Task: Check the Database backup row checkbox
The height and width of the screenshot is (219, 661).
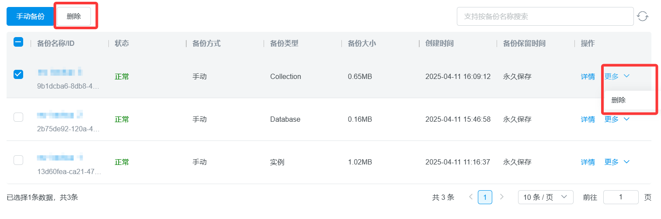Action: 18,117
